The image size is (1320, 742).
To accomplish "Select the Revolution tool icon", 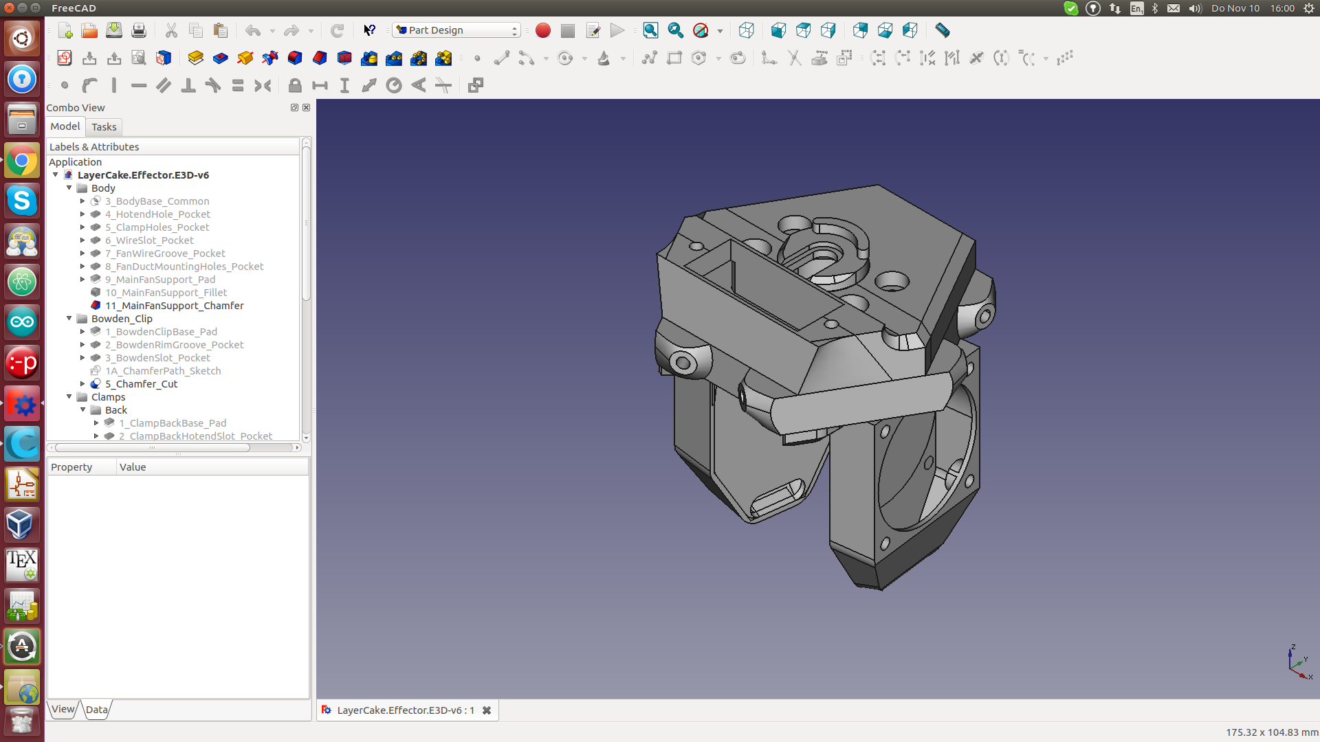I will (x=245, y=58).
